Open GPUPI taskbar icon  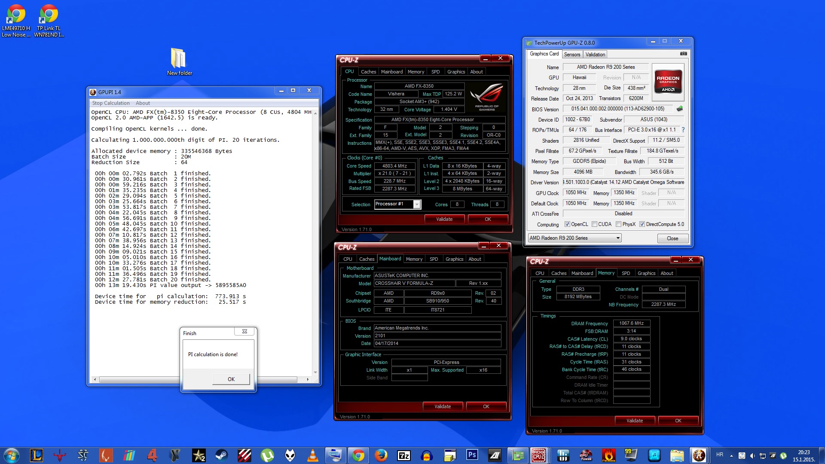click(x=699, y=455)
